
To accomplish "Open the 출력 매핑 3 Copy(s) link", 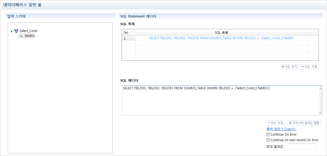I will pyautogui.click(x=281, y=129).
